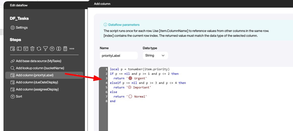Open the three-dots more steps menu

72,49
